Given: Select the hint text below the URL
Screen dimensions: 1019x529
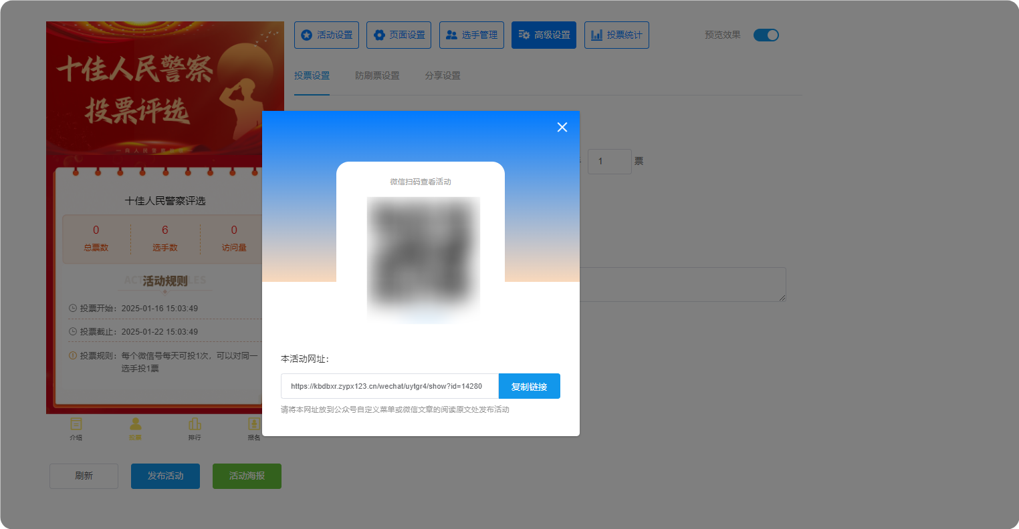Looking at the screenshot, I should pyautogui.click(x=395, y=409).
